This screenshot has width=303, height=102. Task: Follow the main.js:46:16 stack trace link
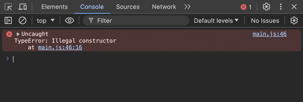[x=60, y=47]
